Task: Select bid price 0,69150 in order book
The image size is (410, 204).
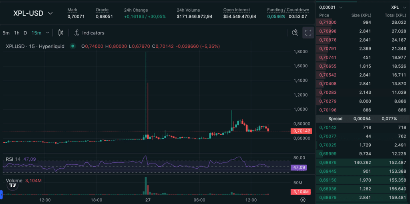Action: click(x=328, y=180)
